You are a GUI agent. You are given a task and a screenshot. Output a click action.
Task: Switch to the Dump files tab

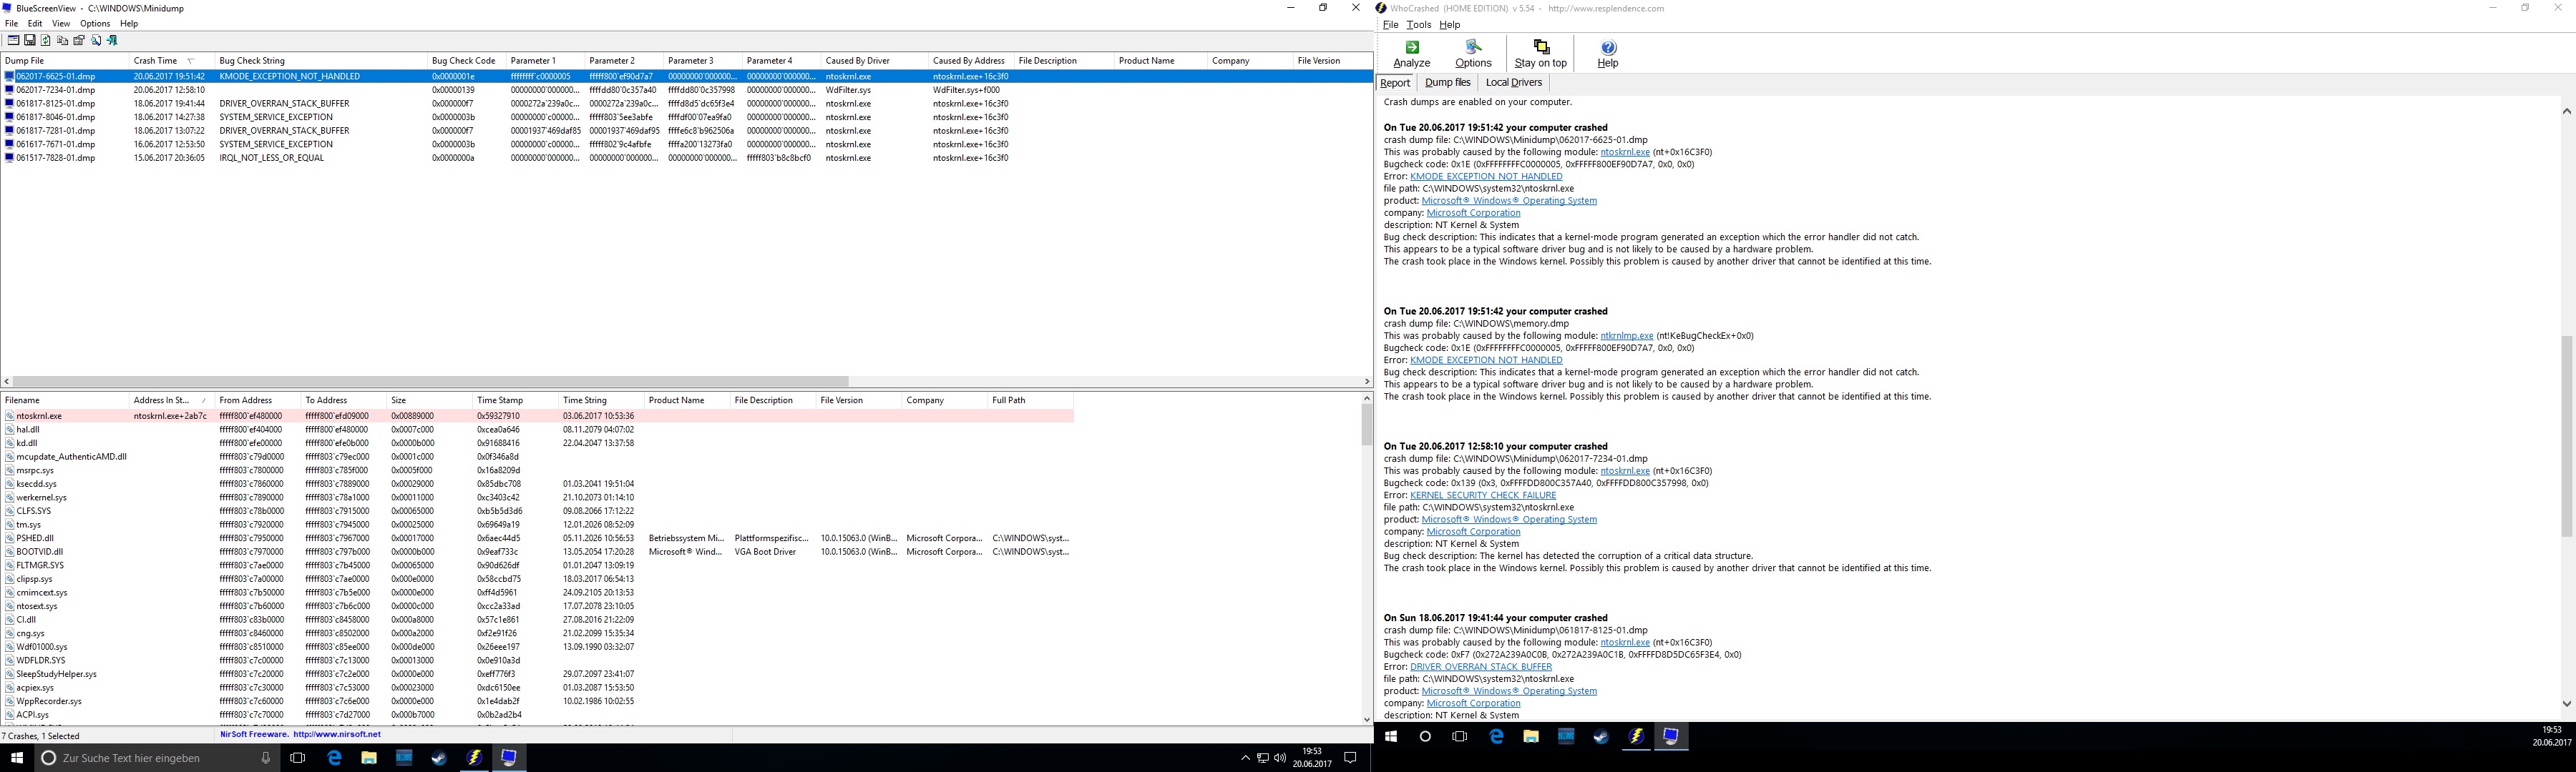1447,83
